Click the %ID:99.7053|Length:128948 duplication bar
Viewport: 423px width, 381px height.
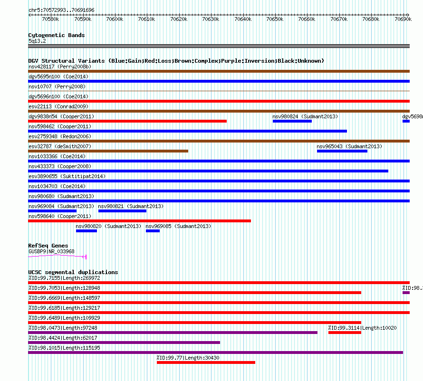[x=194, y=293]
